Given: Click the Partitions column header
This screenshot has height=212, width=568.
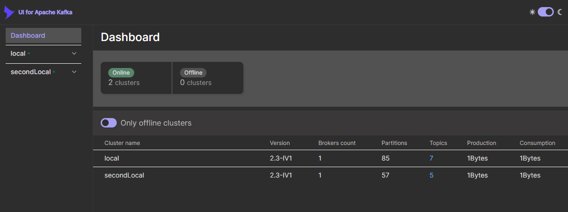Looking at the screenshot, I should click(x=394, y=143).
